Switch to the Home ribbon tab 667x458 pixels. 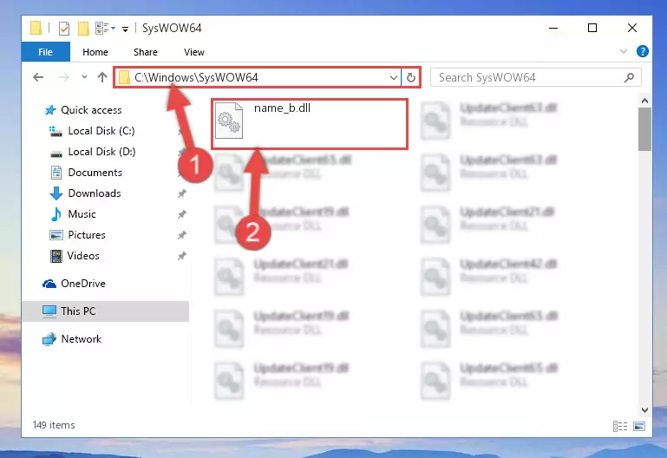pyautogui.click(x=95, y=52)
